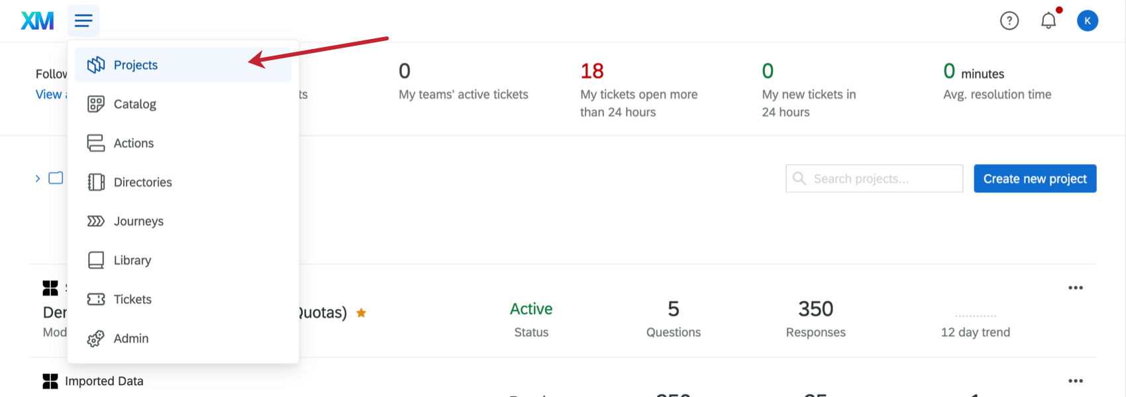The width and height of the screenshot is (1126, 397).
Task: Open Directories menu entry
Action: 183,182
